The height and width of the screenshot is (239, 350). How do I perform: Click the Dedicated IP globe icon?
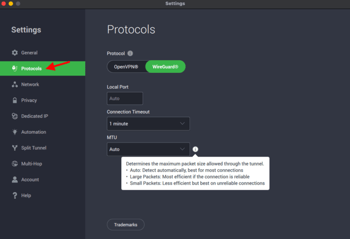point(15,116)
